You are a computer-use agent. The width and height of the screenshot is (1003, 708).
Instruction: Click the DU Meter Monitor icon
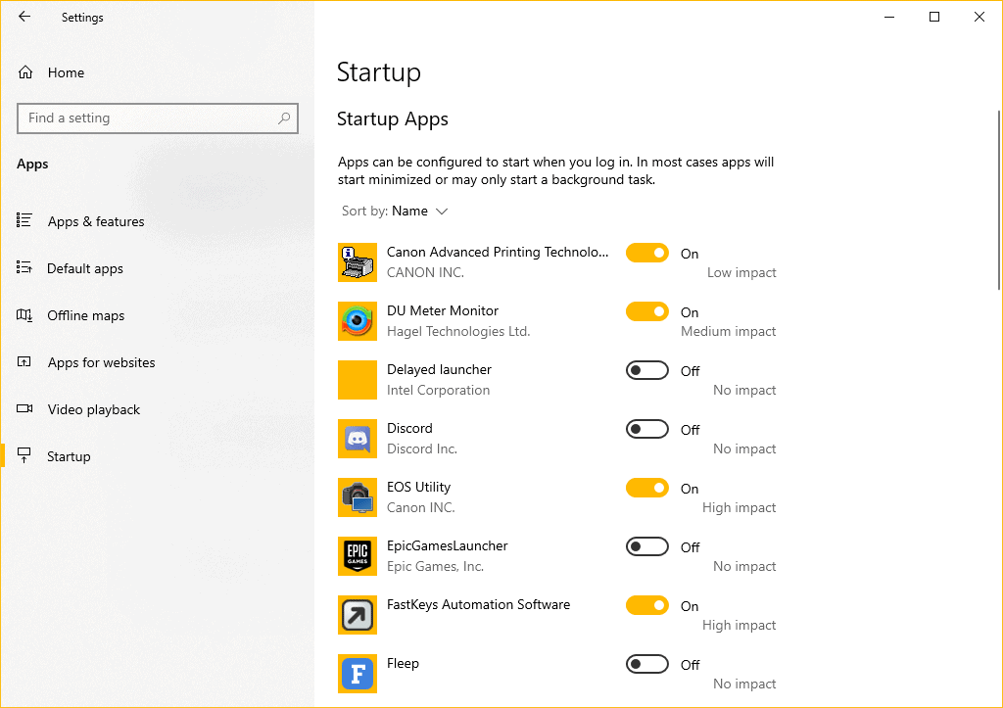tap(358, 321)
